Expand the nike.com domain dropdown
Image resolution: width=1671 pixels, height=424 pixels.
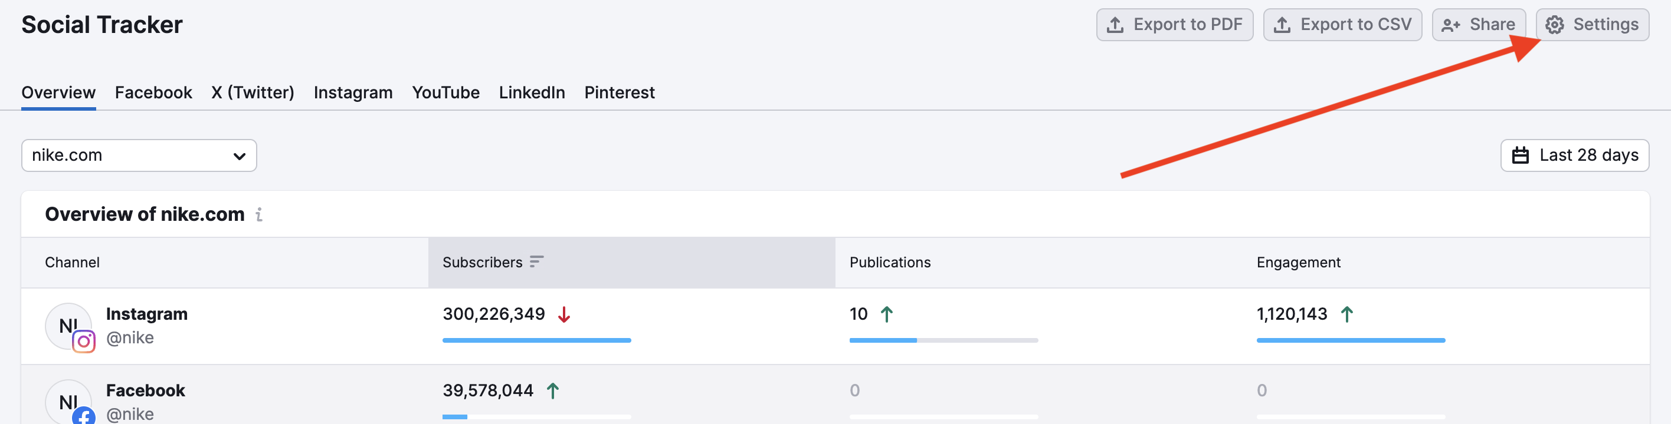[x=139, y=155]
